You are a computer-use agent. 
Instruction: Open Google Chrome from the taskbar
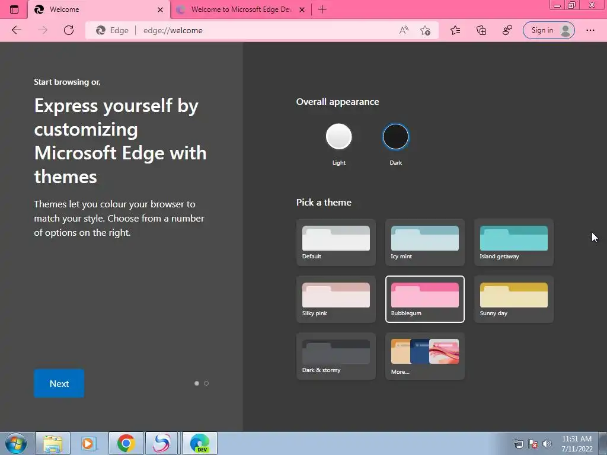(126, 443)
